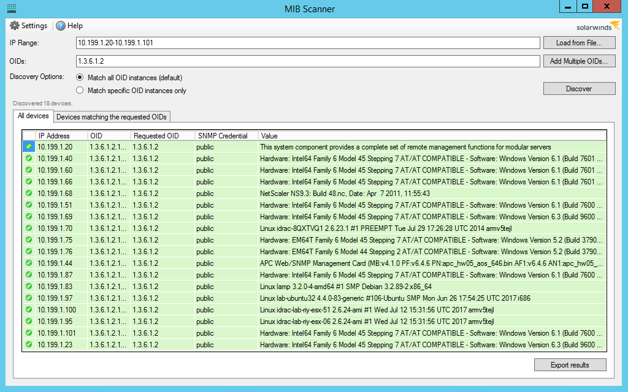The image size is (628, 392).
Task: Click the green check icon for 10.199.1.83
Action: [x=28, y=287]
